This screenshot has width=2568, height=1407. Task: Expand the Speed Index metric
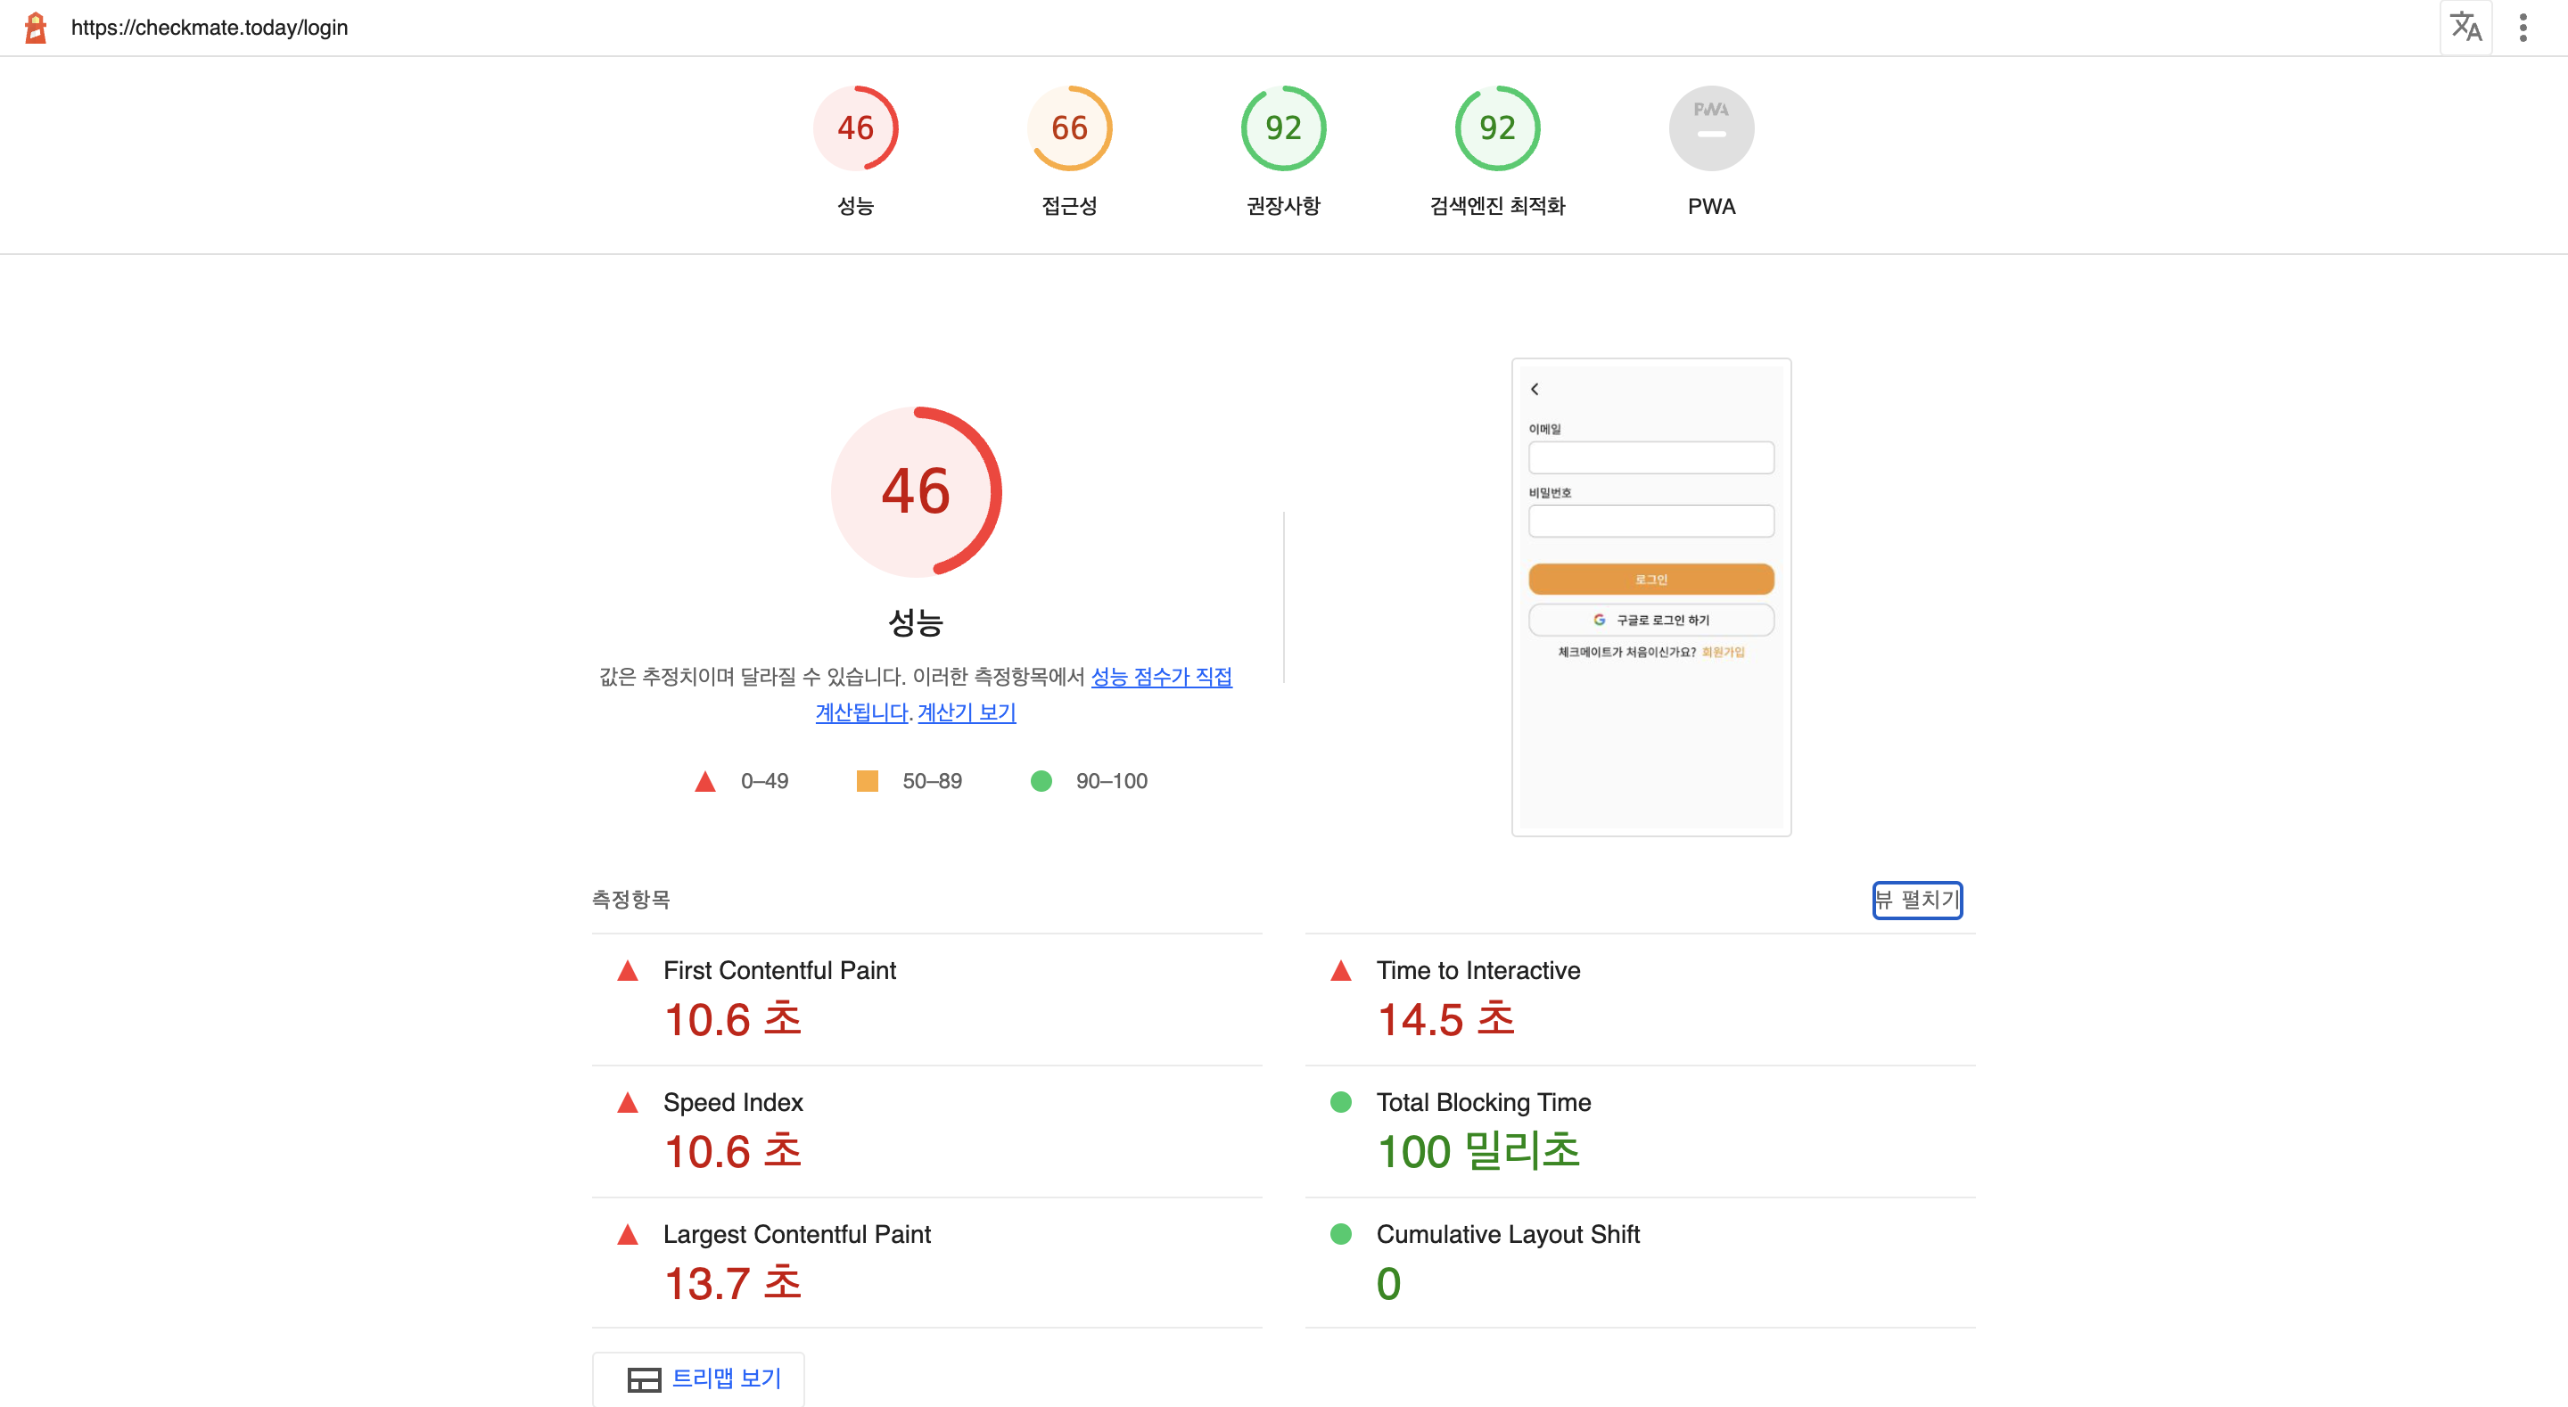[x=733, y=1102]
